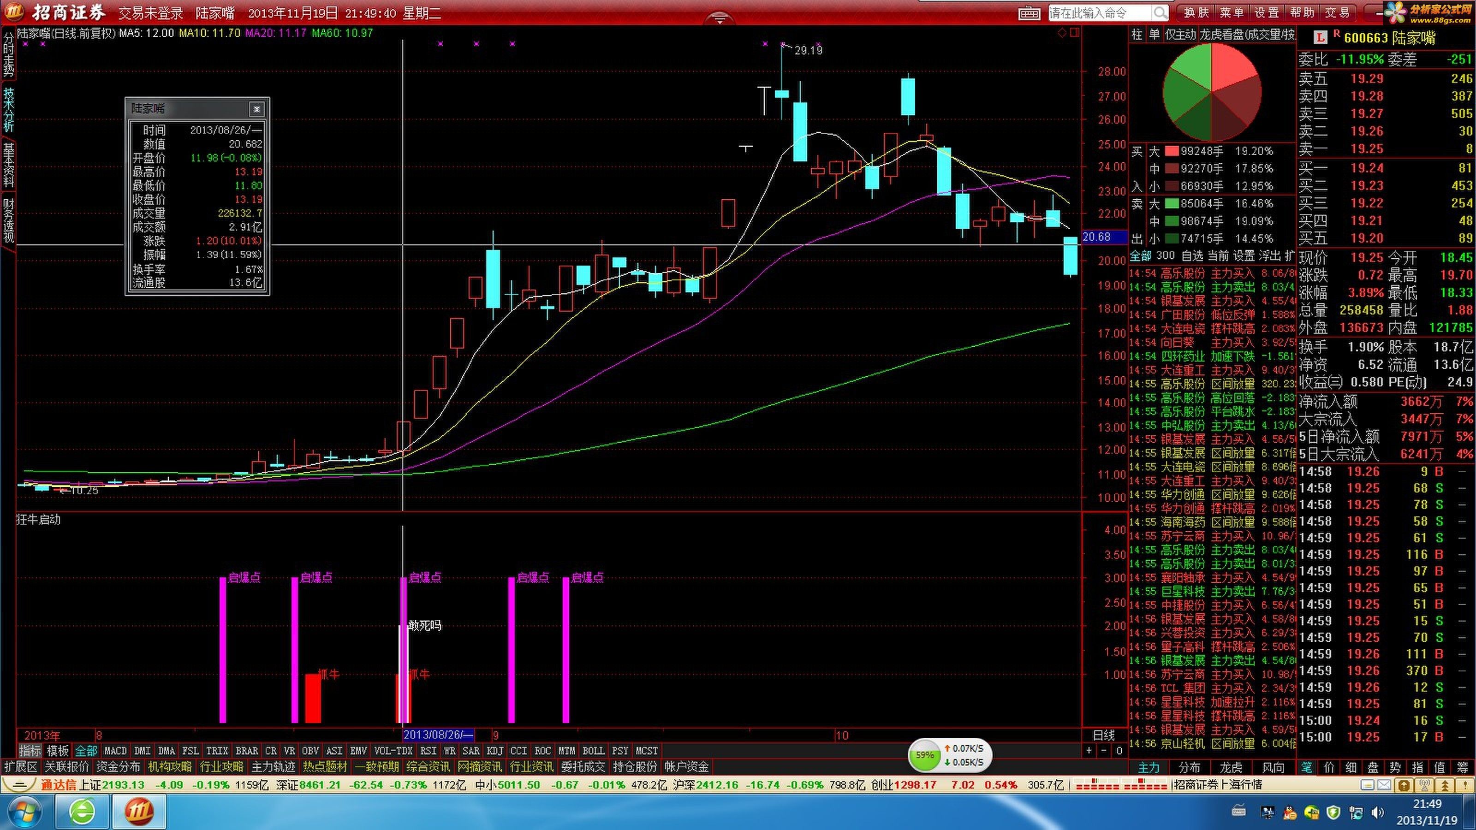Click the R marker beside 600663
The height and width of the screenshot is (830, 1476).
click(x=1336, y=34)
